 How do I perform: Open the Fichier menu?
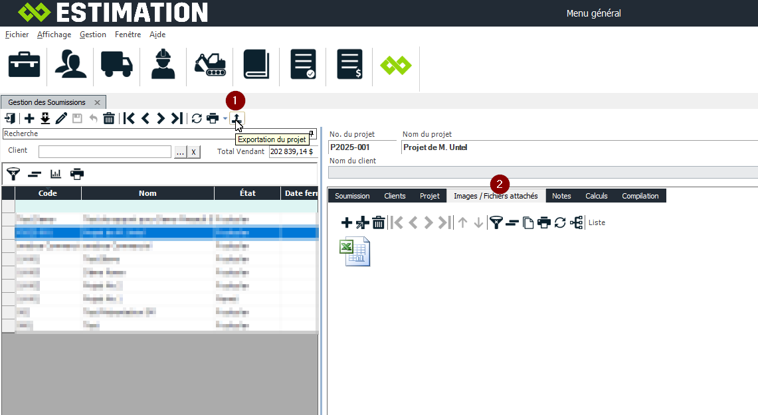[x=17, y=35]
